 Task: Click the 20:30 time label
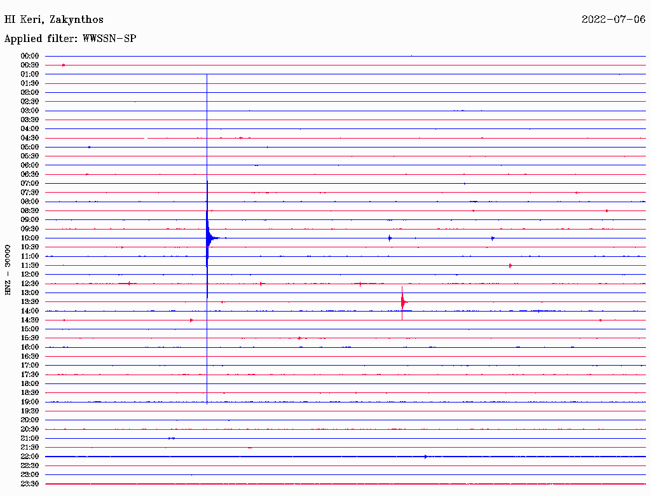point(30,429)
